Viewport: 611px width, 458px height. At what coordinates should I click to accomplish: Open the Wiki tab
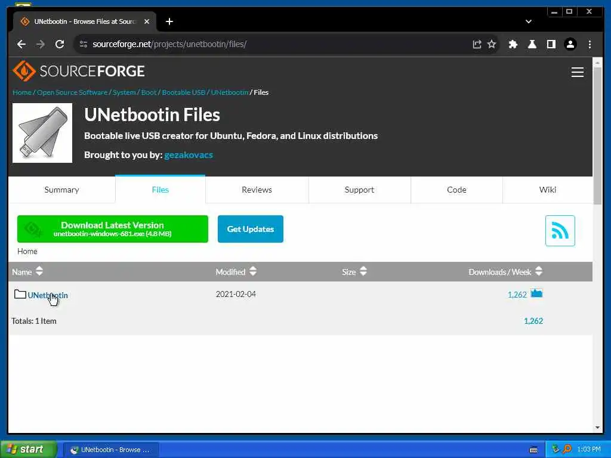[548, 190]
